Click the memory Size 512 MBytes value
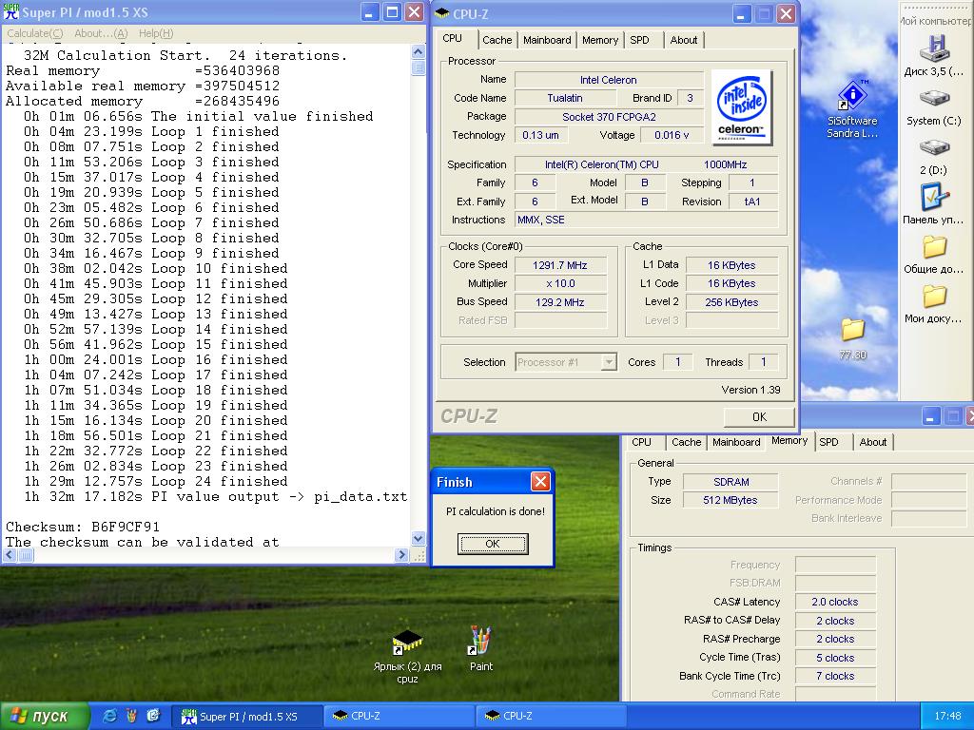The width and height of the screenshot is (974, 730). 730,500
